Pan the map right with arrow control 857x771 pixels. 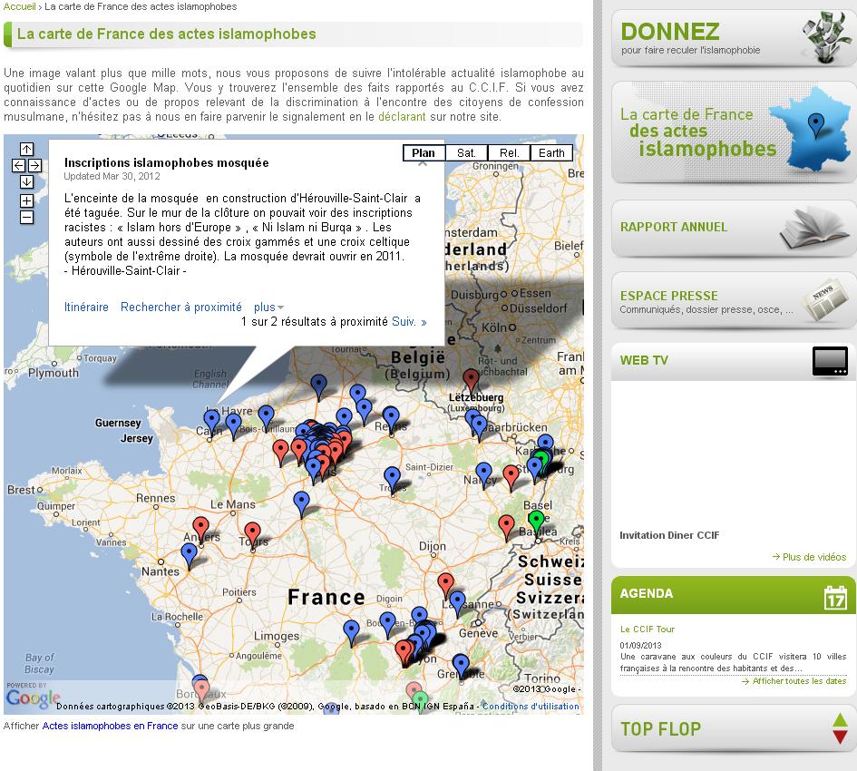pos(34,165)
